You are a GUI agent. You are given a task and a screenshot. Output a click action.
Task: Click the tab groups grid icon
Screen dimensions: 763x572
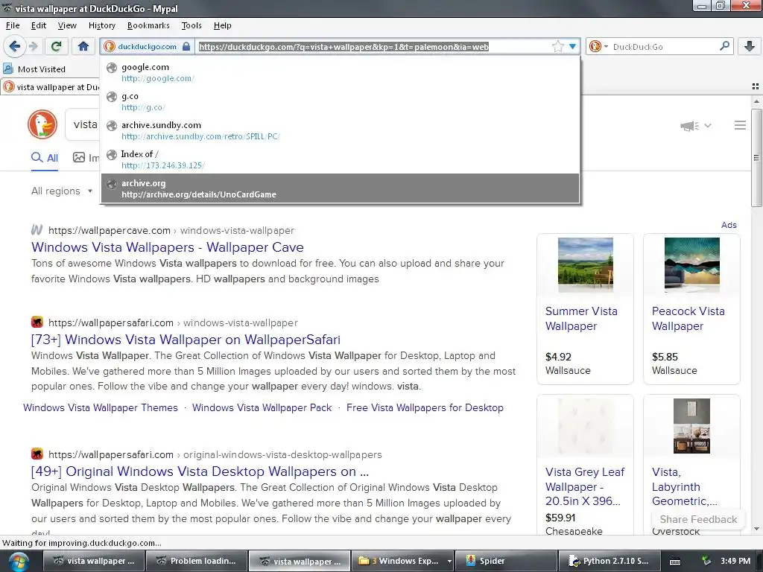[756, 86]
